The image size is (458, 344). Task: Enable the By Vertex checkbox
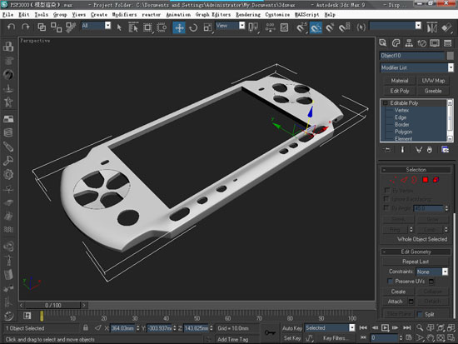[x=386, y=190]
